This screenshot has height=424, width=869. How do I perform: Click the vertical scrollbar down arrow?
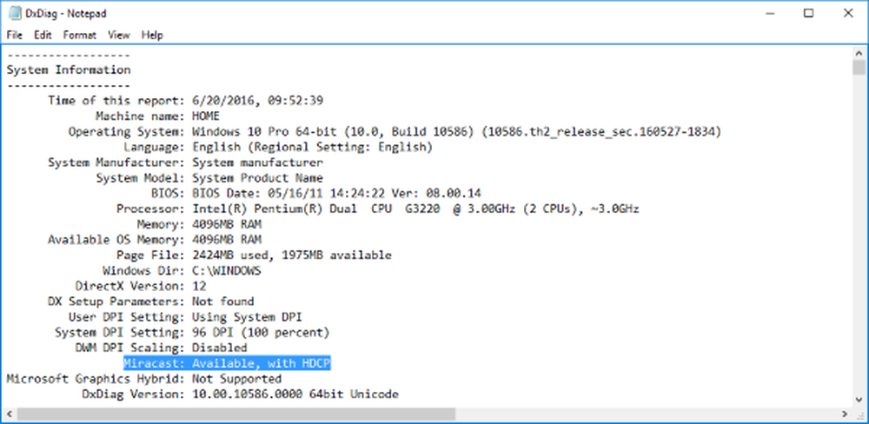(x=859, y=401)
